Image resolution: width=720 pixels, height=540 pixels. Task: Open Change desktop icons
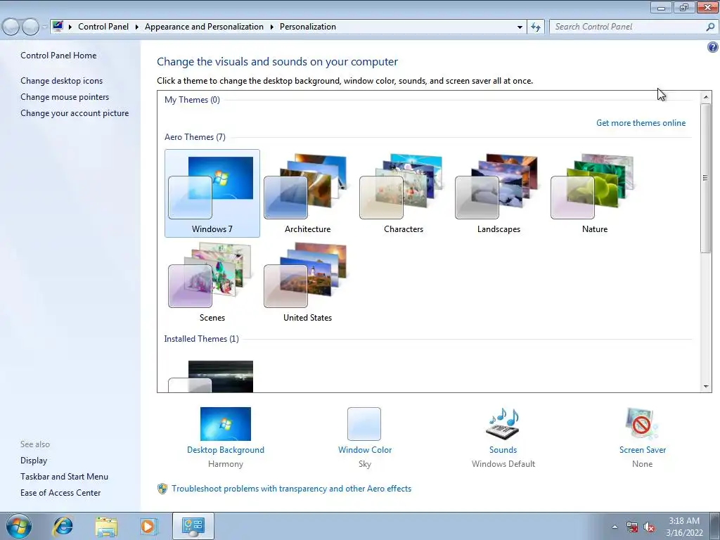coord(62,81)
